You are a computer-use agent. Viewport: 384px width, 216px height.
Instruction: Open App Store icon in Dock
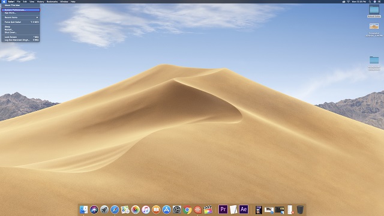(167, 209)
